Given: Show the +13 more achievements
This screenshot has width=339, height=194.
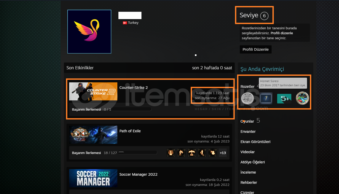Looking at the screenshot, I should tap(223, 153).
